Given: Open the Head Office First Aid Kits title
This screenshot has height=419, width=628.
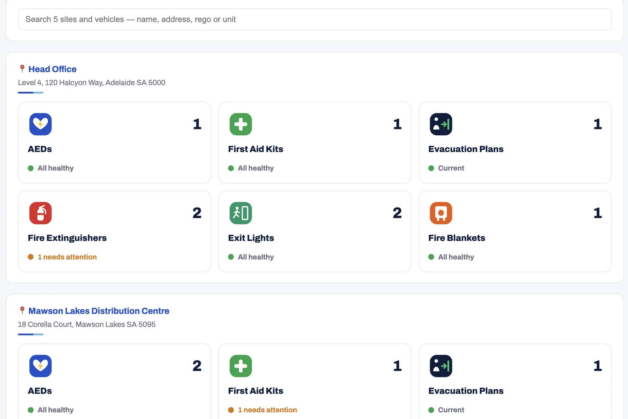Looking at the screenshot, I should click(x=255, y=149).
